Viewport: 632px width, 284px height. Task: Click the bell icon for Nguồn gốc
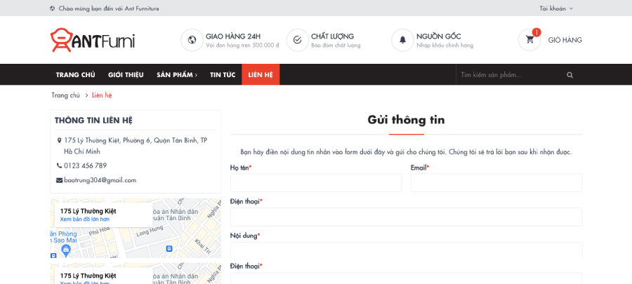402,40
